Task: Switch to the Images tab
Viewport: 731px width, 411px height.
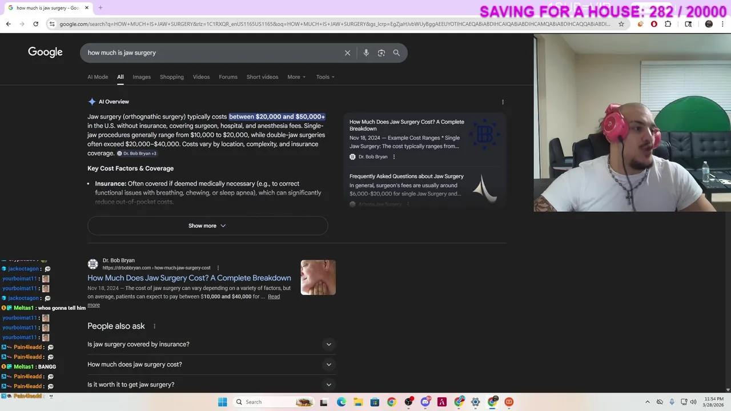Action: [142, 77]
